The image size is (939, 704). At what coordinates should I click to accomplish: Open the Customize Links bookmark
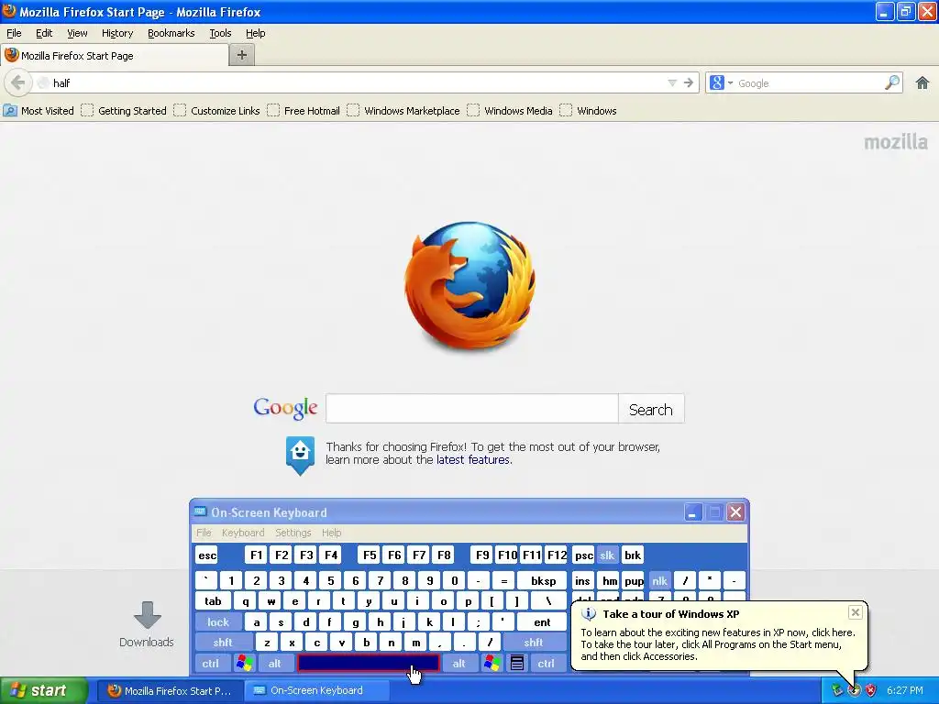tap(216, 111)
